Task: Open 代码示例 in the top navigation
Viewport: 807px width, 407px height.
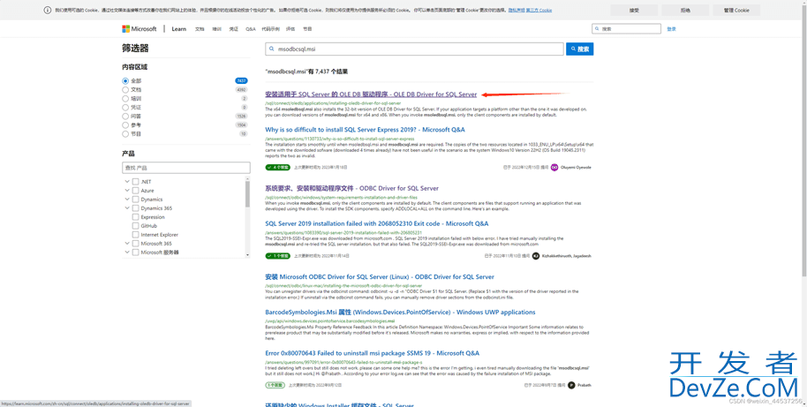Action: pyautogui.click(x=271, y=29)
